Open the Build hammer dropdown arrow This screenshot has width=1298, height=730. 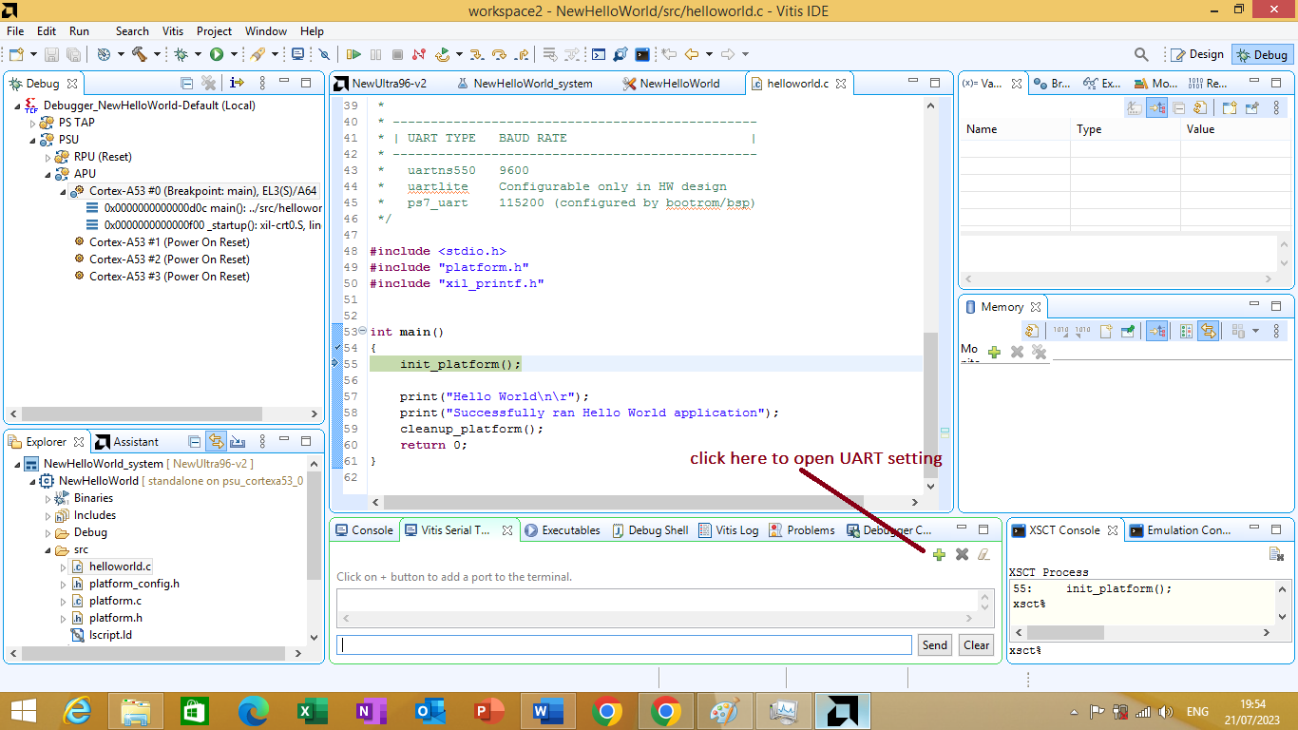[x=157, y=54]
